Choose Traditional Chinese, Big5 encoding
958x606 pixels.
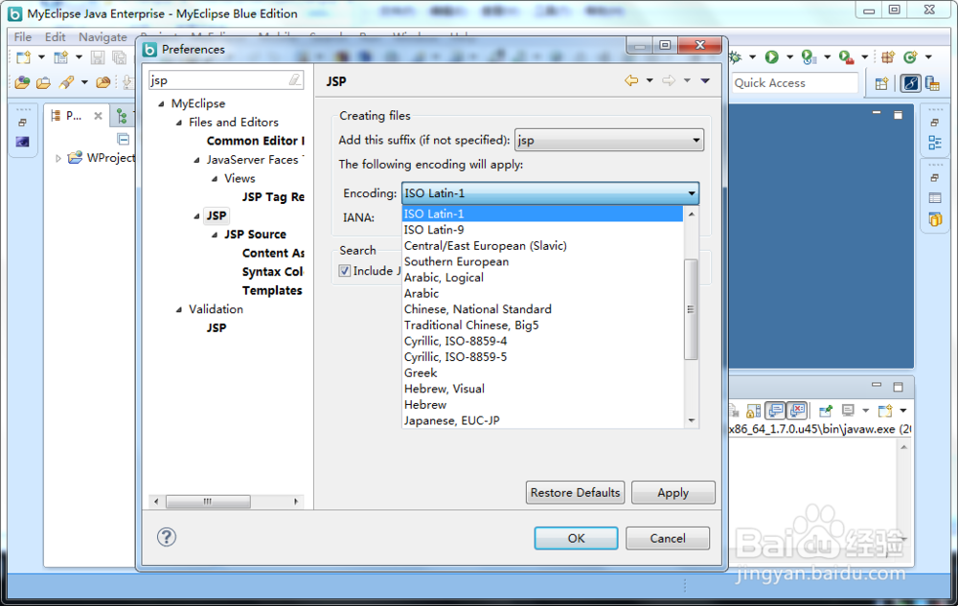(542, 325)
